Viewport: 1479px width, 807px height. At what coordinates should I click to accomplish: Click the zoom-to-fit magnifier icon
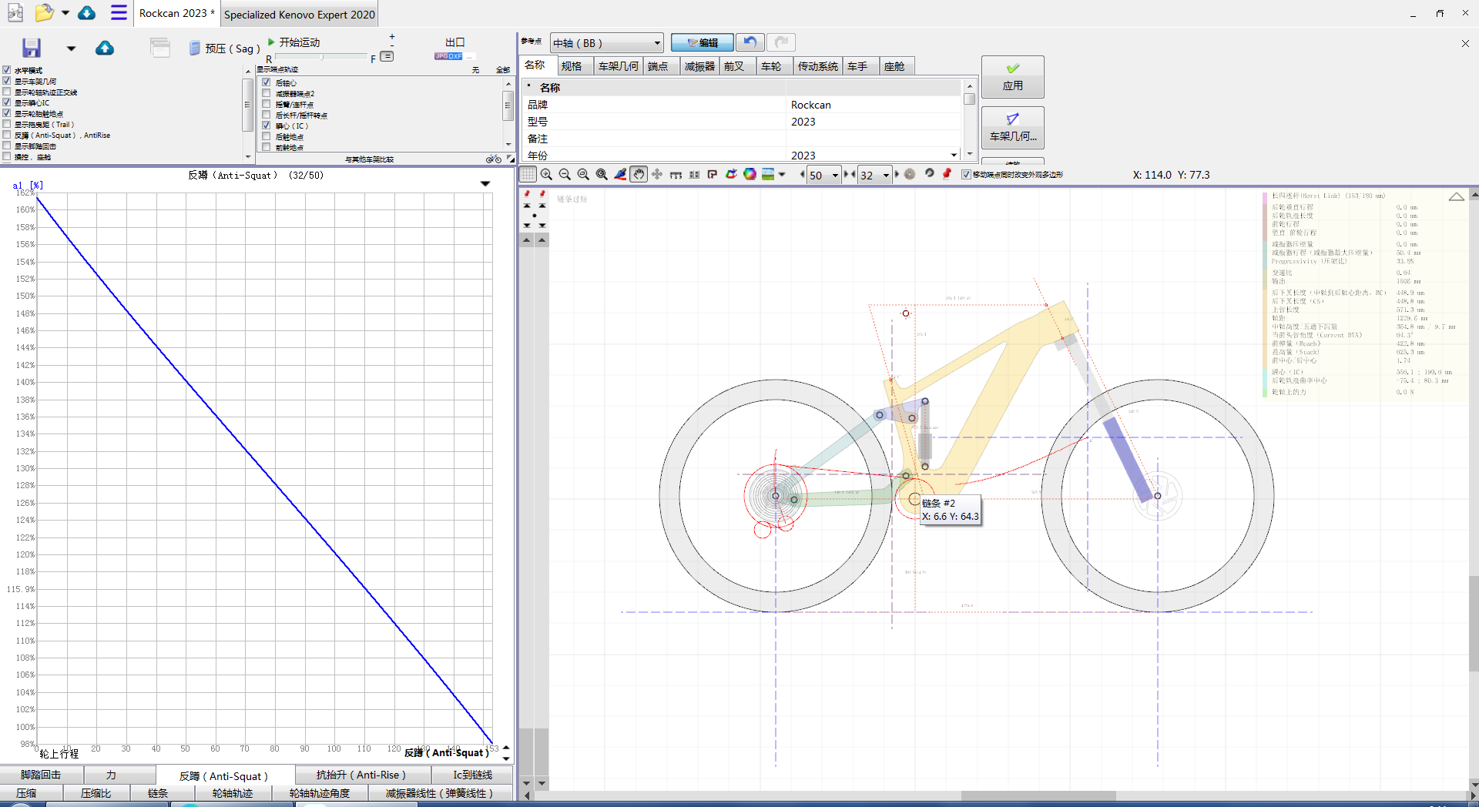602,175
